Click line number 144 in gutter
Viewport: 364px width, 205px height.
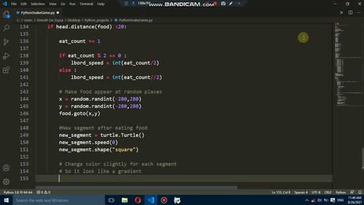pos(24,99)
